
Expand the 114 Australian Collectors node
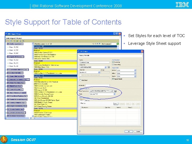6,70
